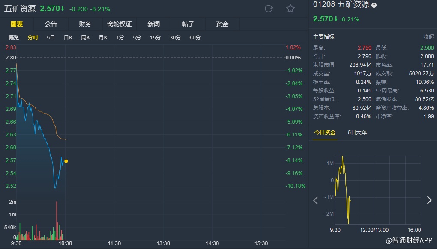
Task: Click the refresh icon
Action: point(269,9)
